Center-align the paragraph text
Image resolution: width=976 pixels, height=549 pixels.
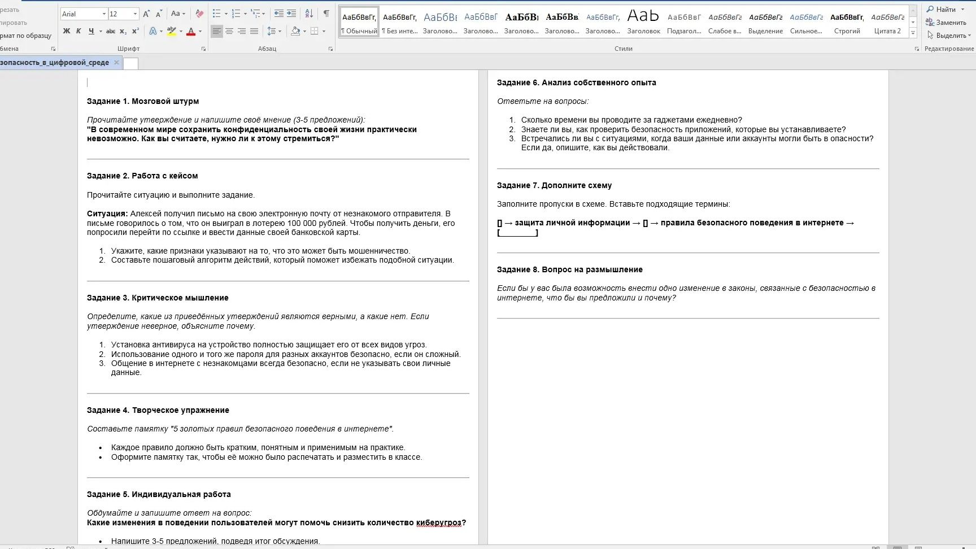[229, 31]
